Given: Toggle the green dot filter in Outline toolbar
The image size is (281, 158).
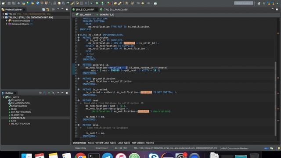Looking at the screenshot, I should (49, 93).
